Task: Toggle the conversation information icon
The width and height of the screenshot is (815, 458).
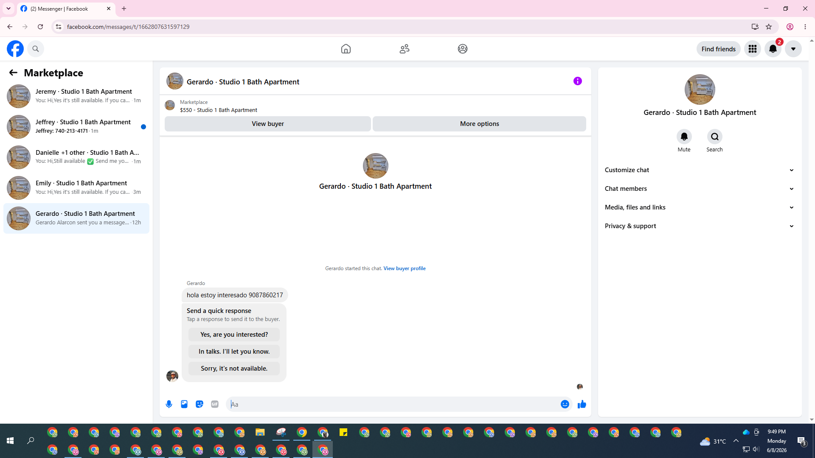Action: click(x=578, y=81)
